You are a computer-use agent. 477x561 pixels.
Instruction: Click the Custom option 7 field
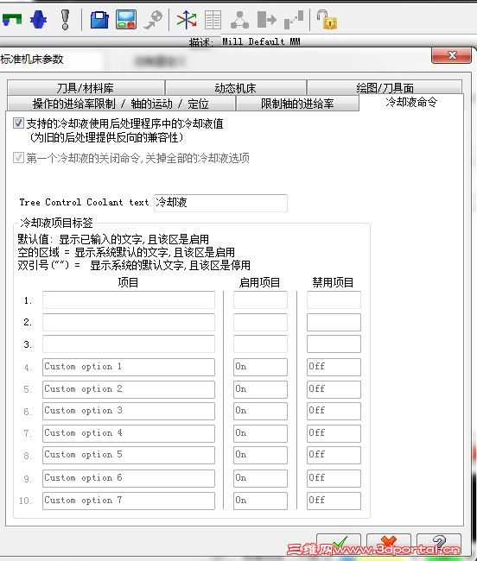129,501
